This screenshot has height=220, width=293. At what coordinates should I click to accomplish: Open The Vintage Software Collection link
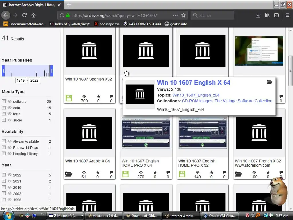click(243, 101)
